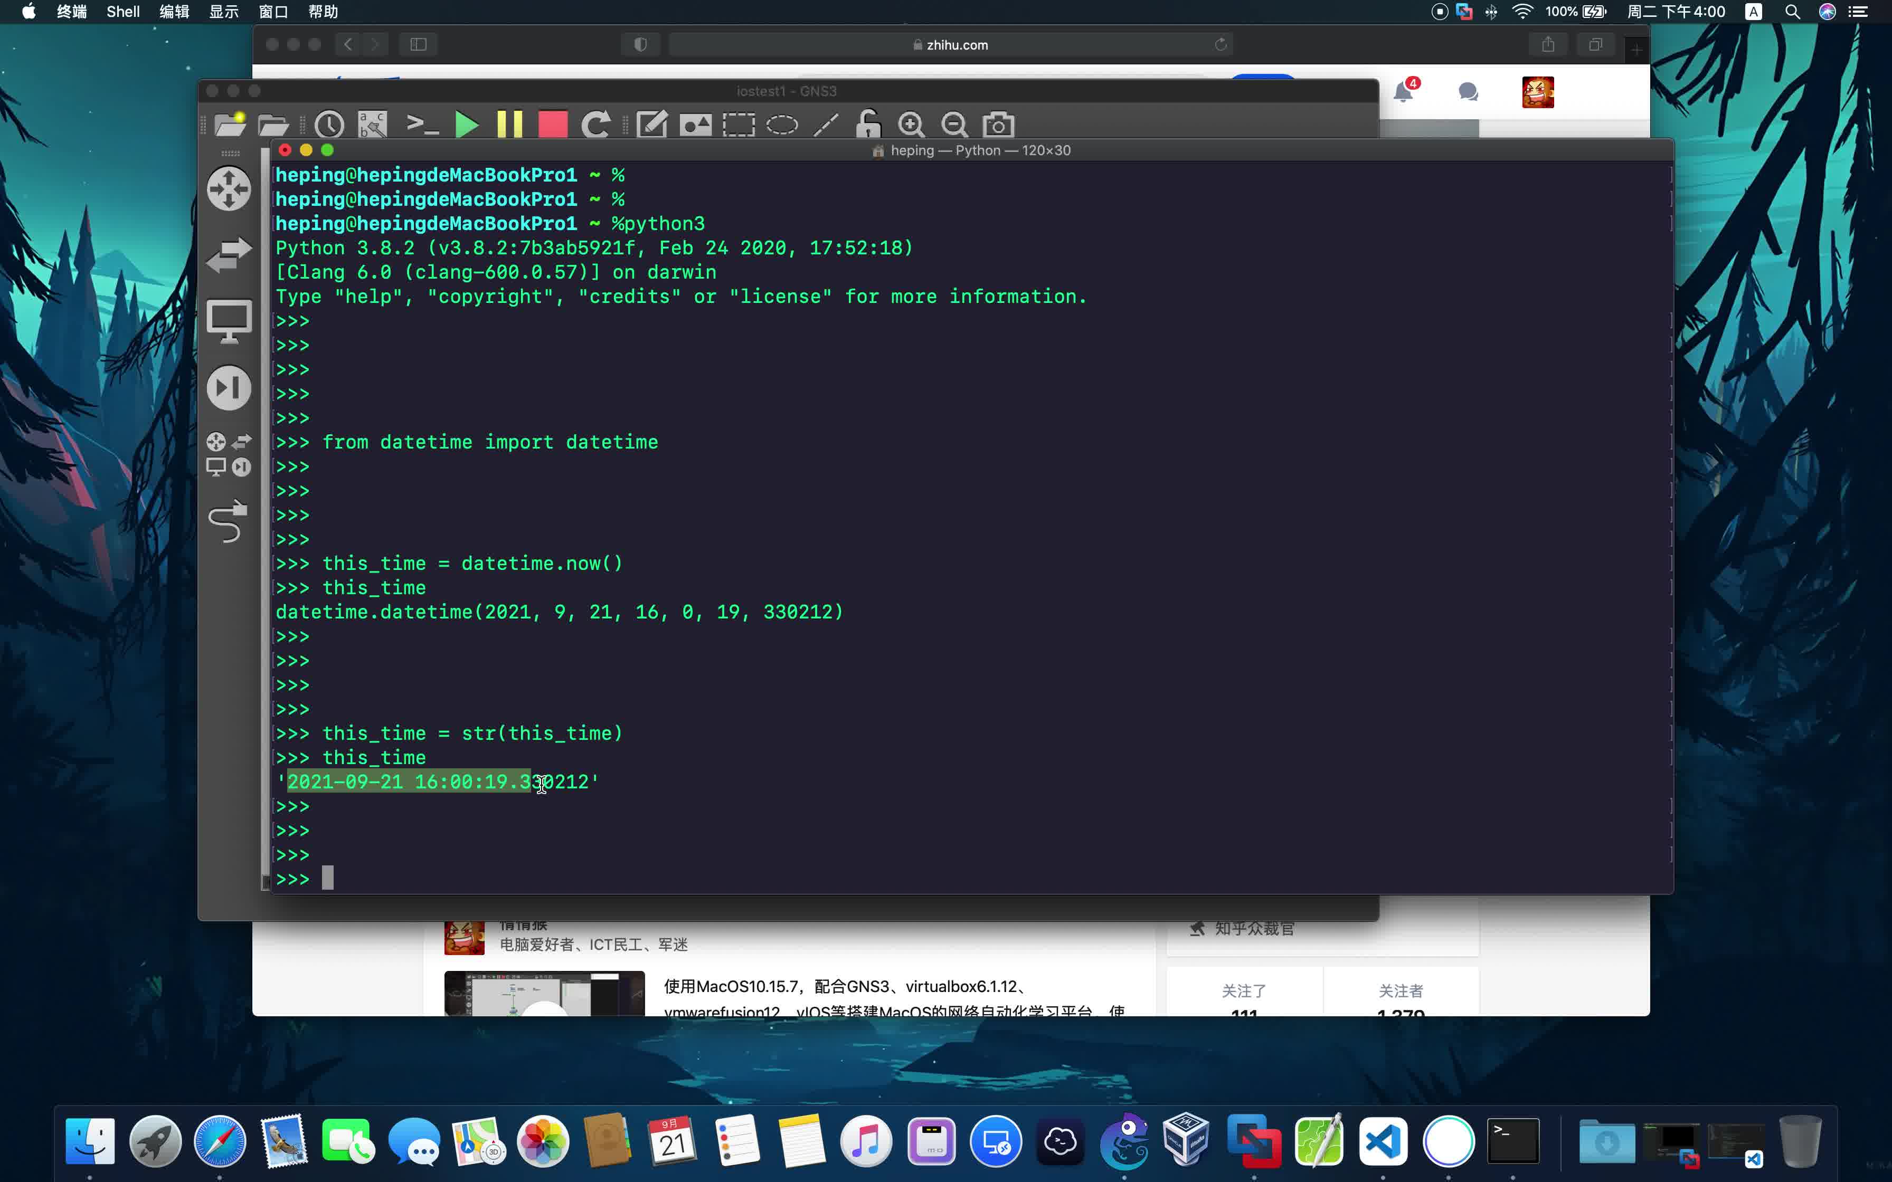Take GNS3 screenshot with camera icon
The image size is (1892, 1182).
click(998, 125)
